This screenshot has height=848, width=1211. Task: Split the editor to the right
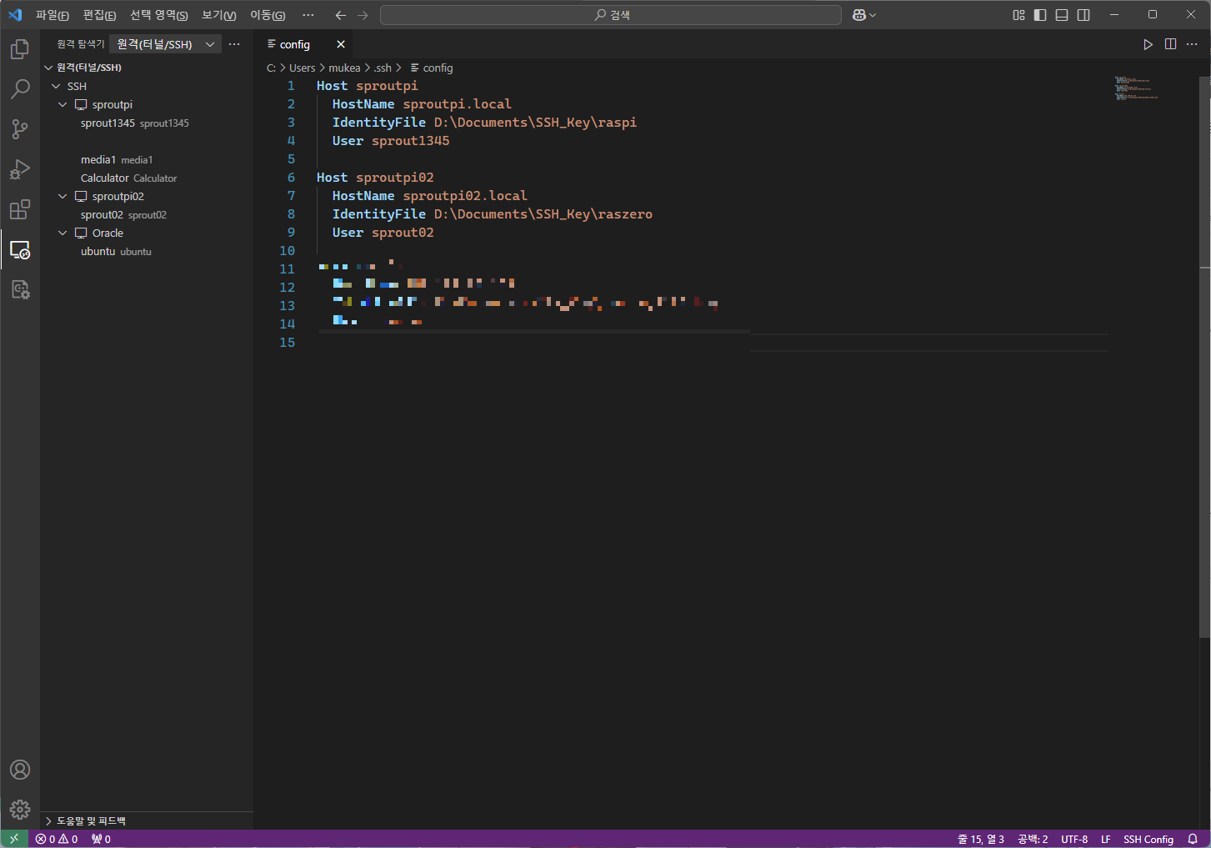(x=1170, y=44)
